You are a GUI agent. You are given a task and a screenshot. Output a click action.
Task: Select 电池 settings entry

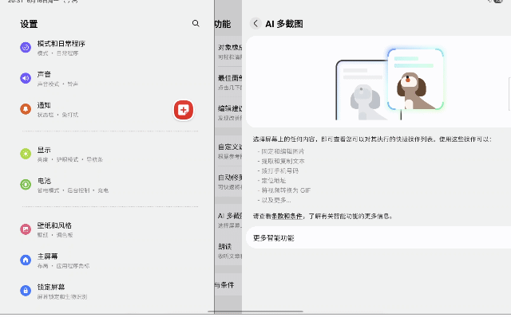tap(109, 185)
